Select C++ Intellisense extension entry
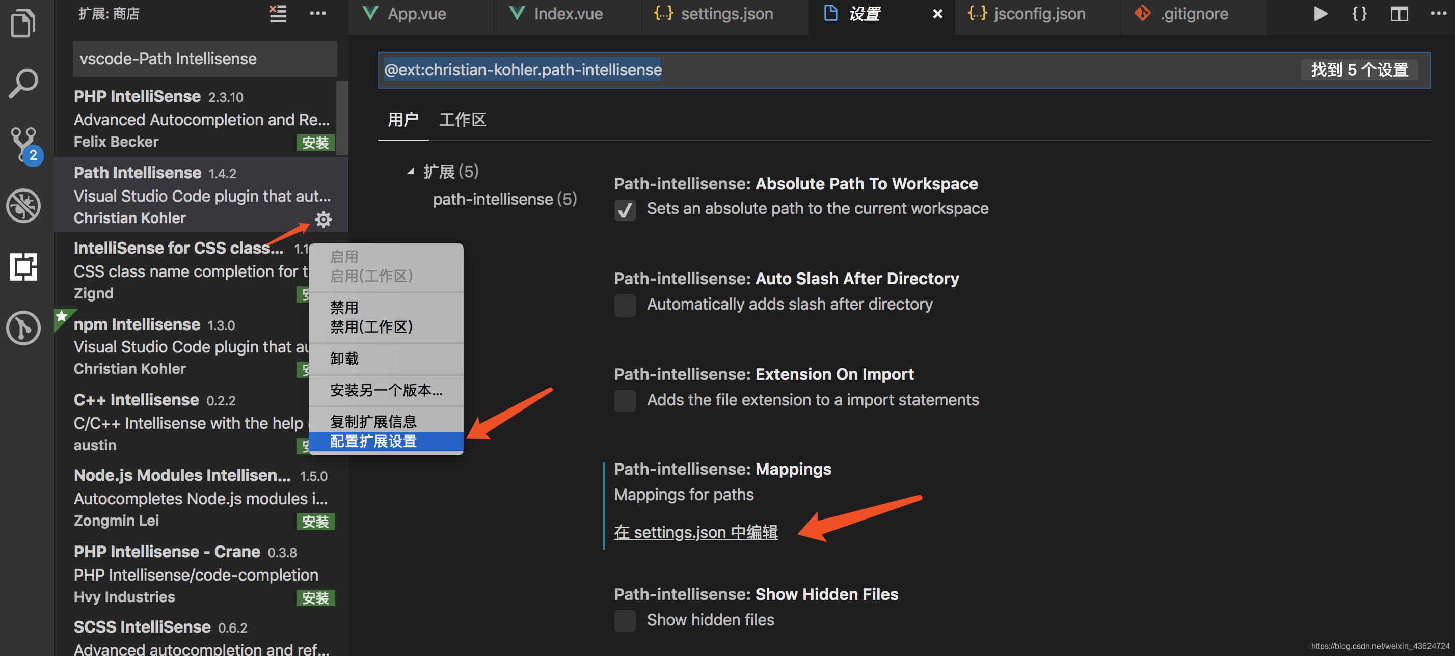 click(x=181, y=422)
